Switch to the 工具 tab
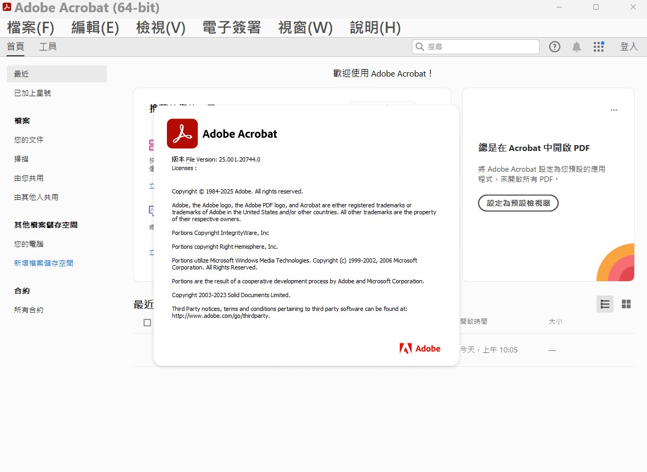The image size is (647, 472). [48, 47]
